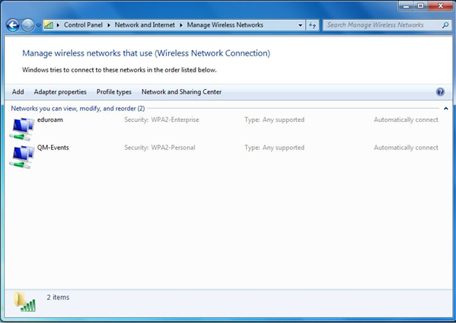Click eduroam's Automatically connect text
Viewport: 456px width, 323px height.
point(406,120)
